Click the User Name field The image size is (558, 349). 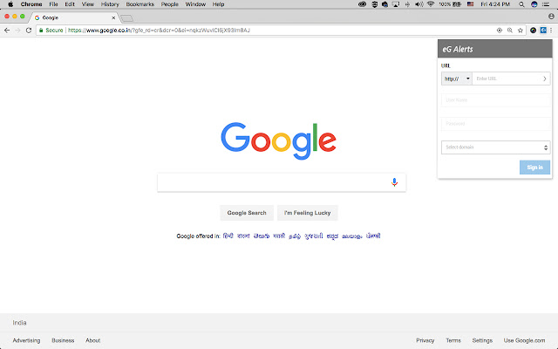pos(496,100)
